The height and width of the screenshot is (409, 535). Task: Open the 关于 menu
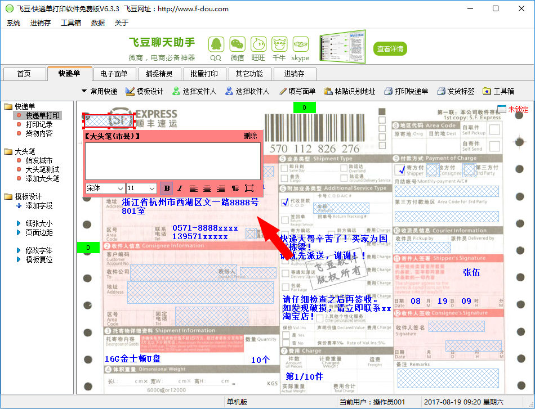pos(122,23)
